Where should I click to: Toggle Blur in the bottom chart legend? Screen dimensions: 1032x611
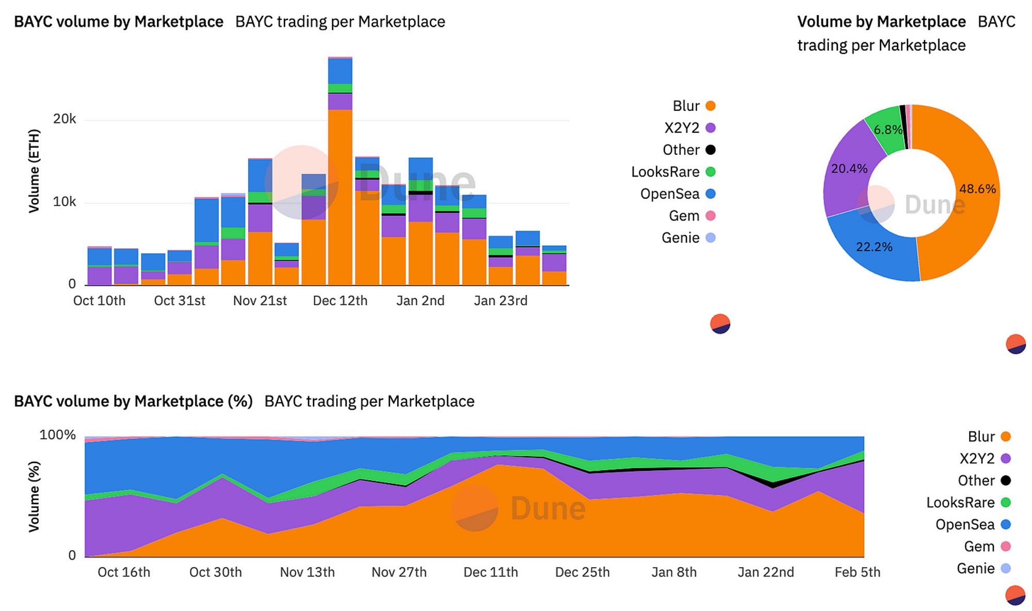[x=989, y=437]
